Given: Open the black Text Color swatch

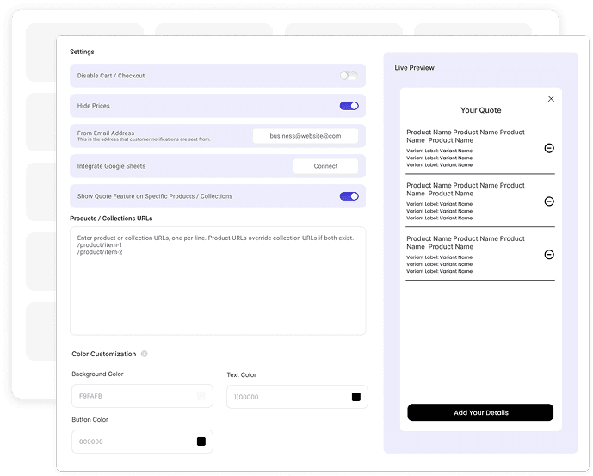Looking at the screenshot, I should tap(355, 397).
